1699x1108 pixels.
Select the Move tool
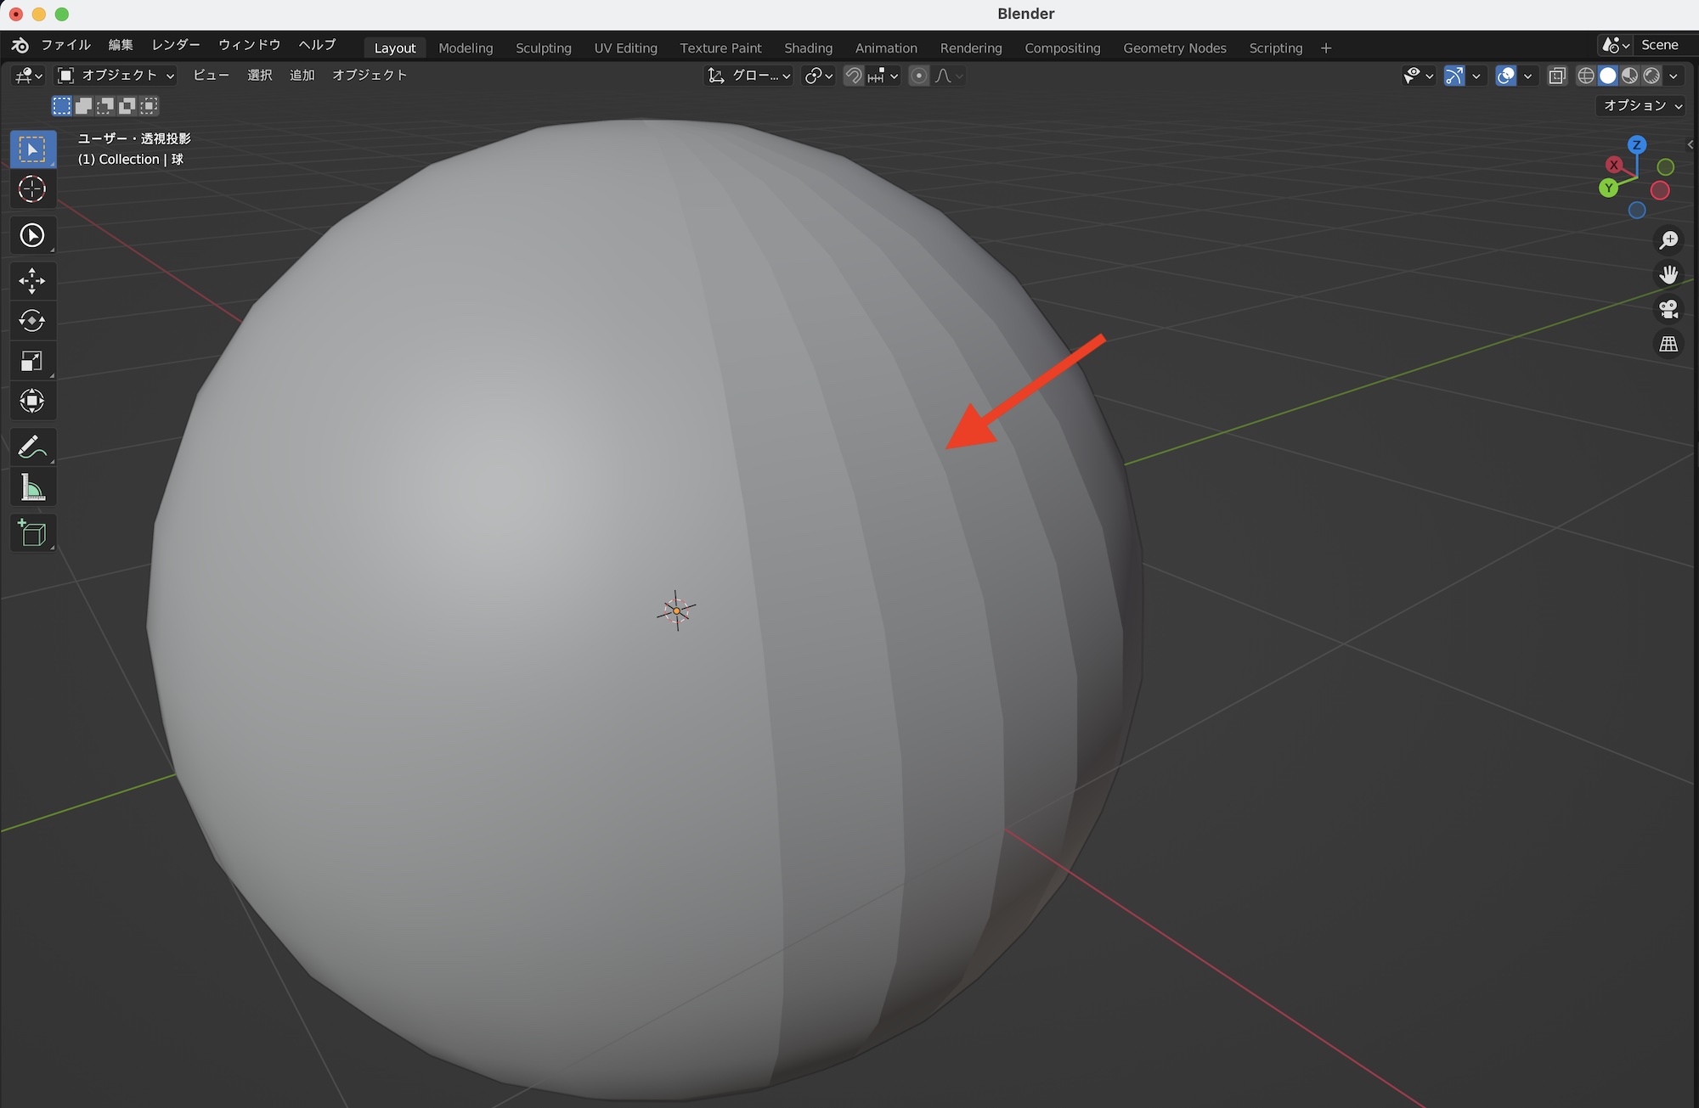point(32,280)
